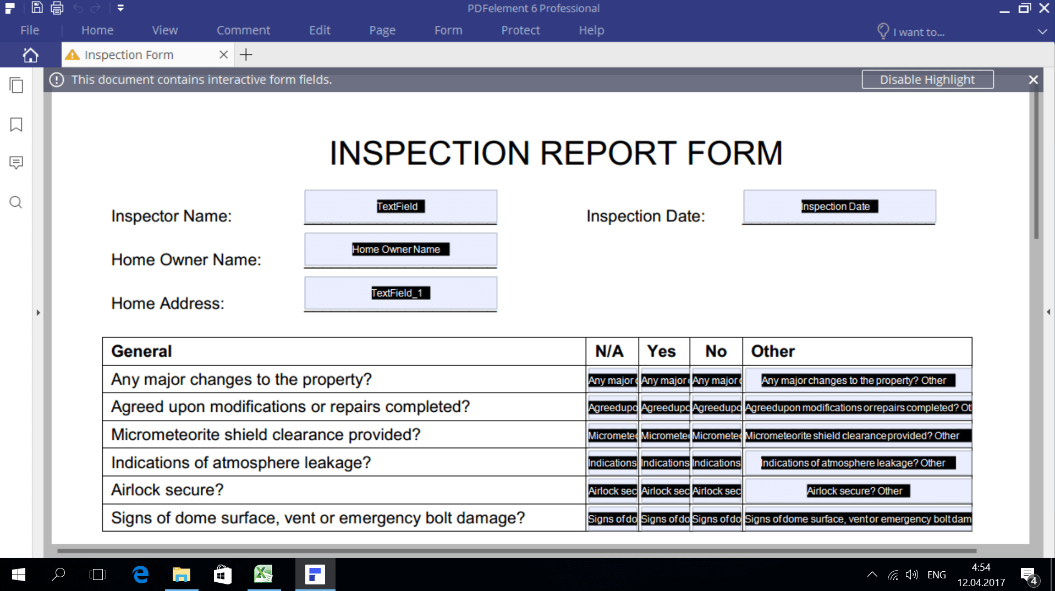Check N/A for Airlock secure row

pos(612,490)
